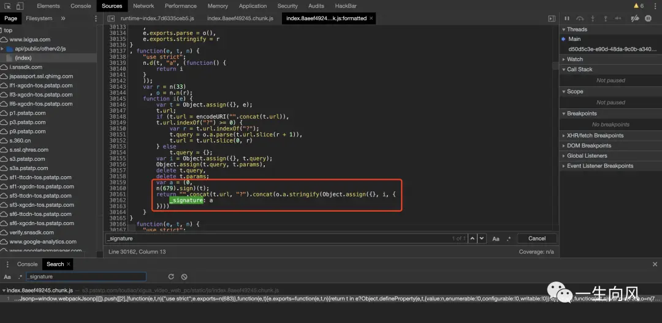662x323 pixels.
Task: Toggle deactivate breakpoints
Action: [x=634, y=18]
